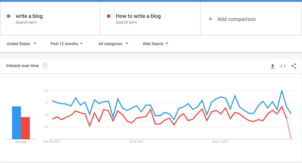Open the All categories dropdown
Viewport: 302px width, 163px height.
[113, 44]
